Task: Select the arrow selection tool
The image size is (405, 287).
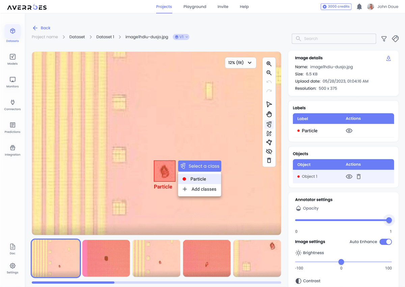Action: [x=269, y=104]
